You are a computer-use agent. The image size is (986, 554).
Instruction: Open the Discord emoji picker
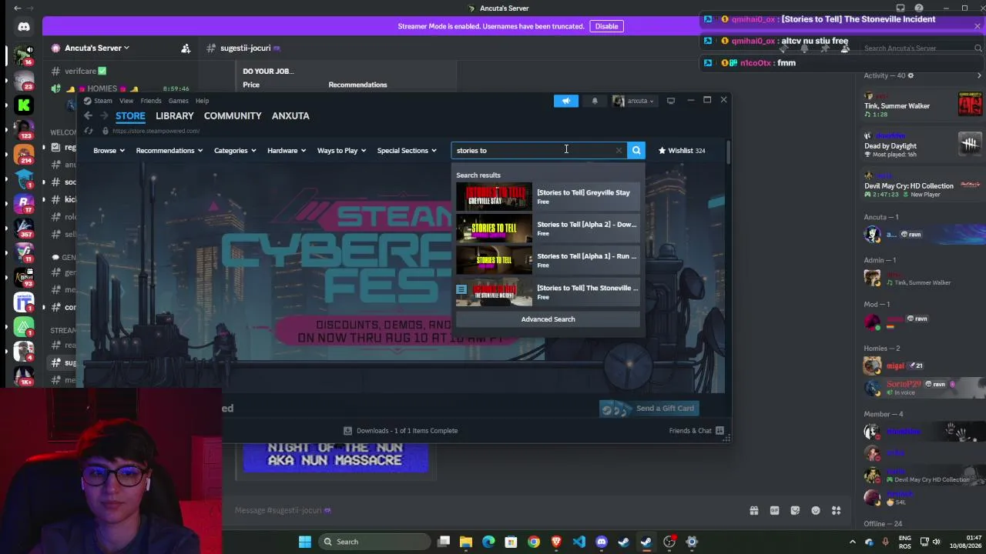click(816, 510)
